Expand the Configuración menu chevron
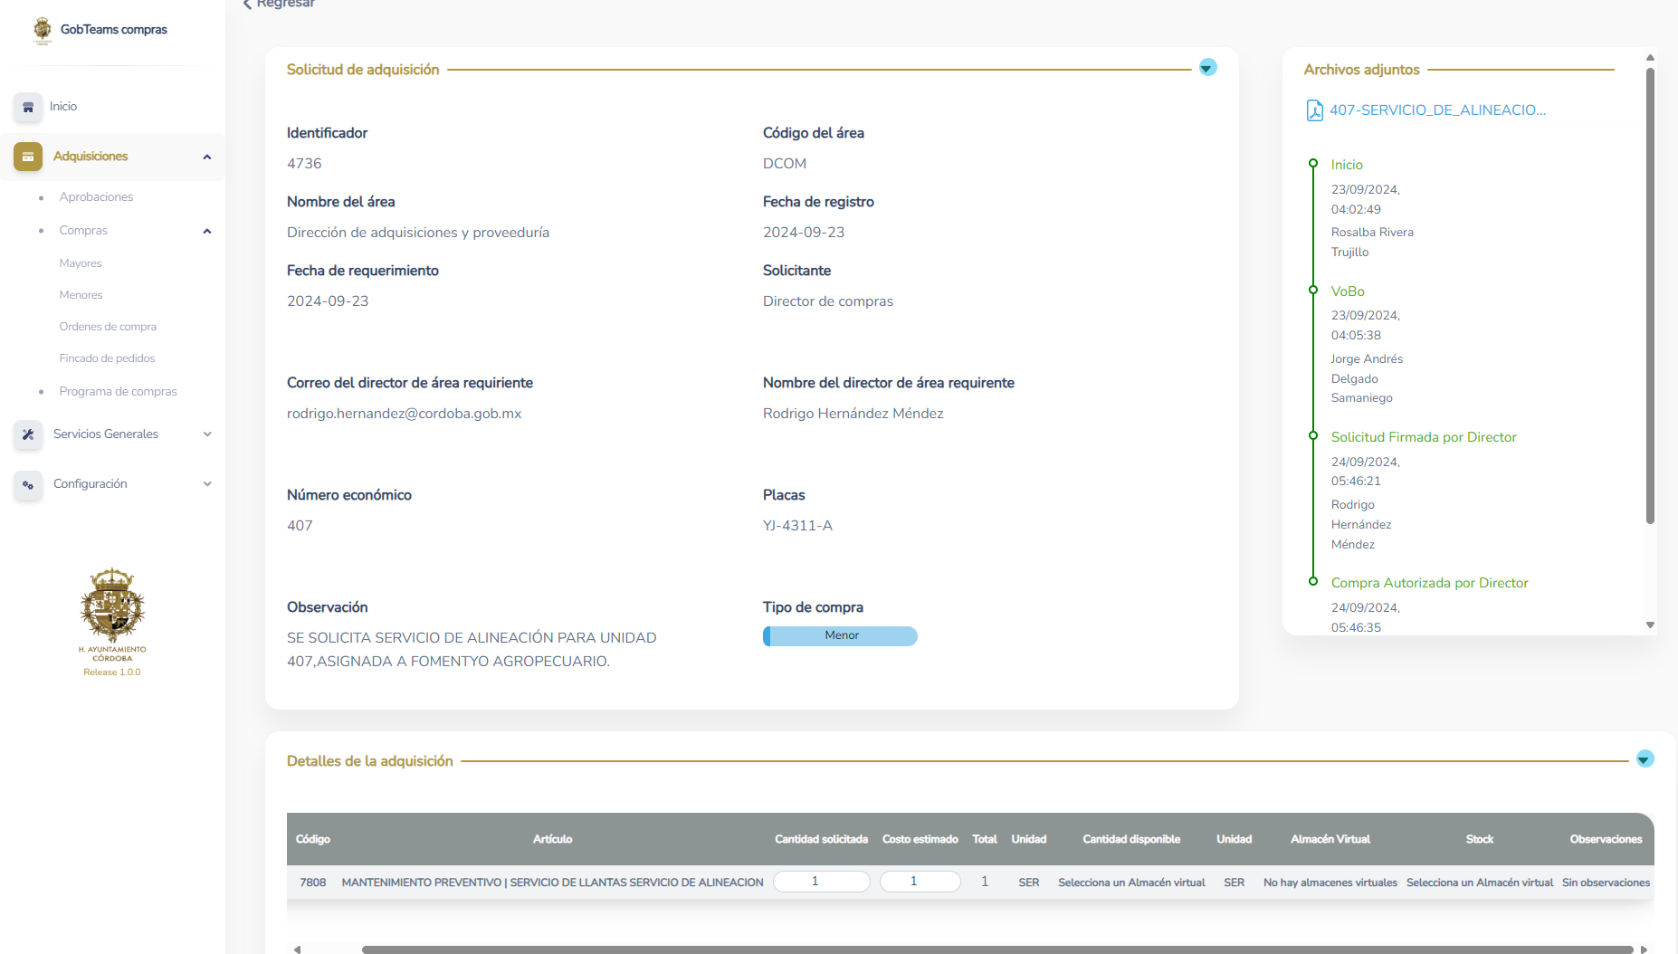 pyautogui.click(x=207, y=484)
